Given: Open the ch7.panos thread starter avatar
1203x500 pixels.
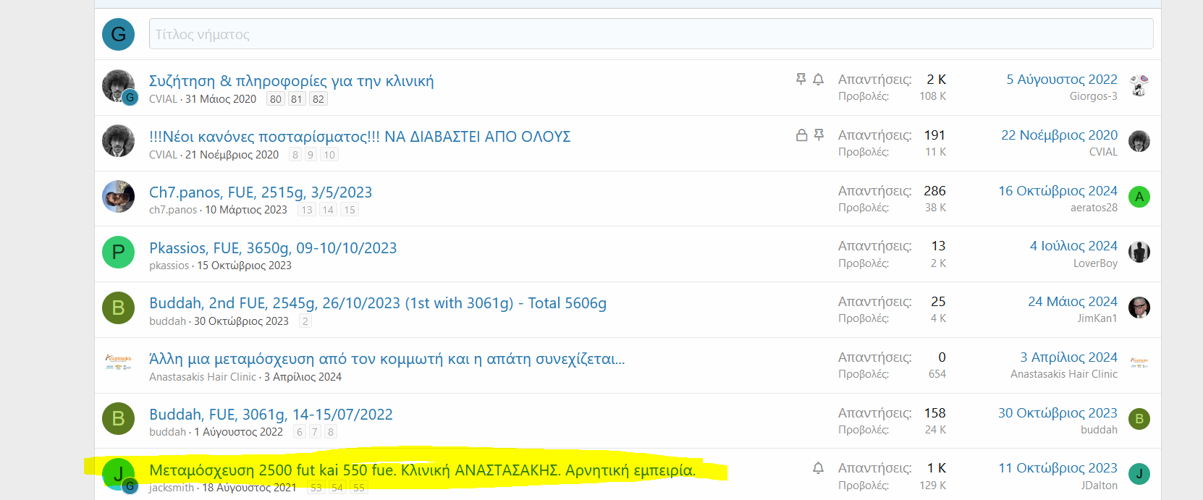Looking at the screenshot, I should [118, 197].
